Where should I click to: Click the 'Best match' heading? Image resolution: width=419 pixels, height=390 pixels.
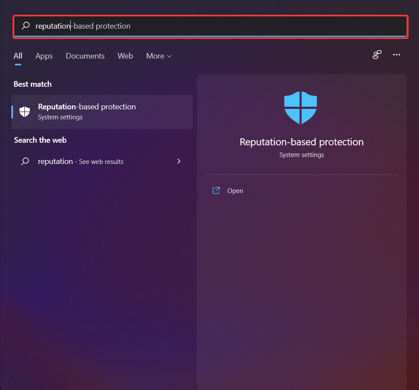pyautogui.click(x=33, y=84)
